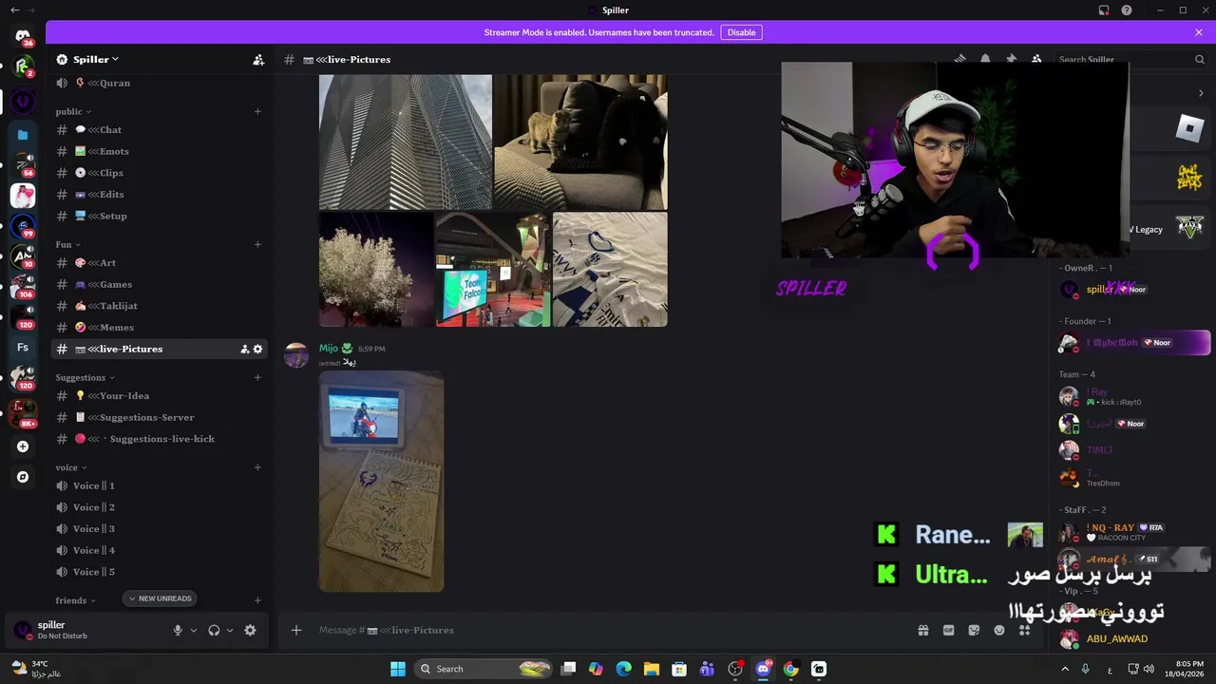Open microphone input options arrow

pos(194,630)
